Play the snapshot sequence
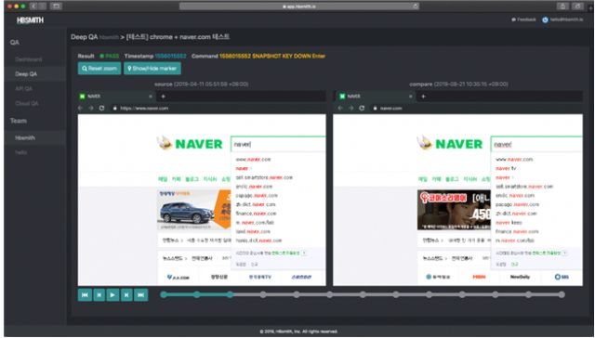Image resolution: width=595 pixels, height=338 pixels. 112,294
